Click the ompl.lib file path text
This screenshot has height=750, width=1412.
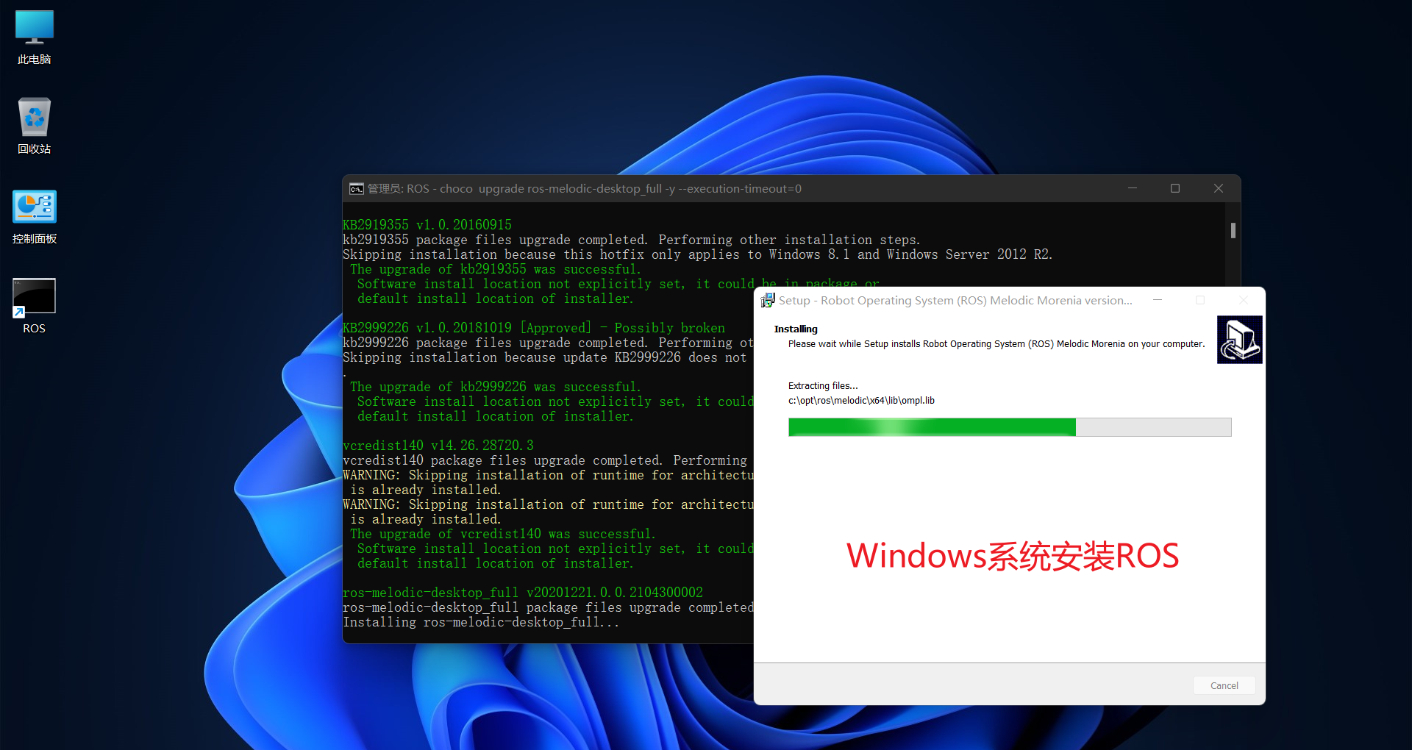pyautogui.click(x=861, y=401)
